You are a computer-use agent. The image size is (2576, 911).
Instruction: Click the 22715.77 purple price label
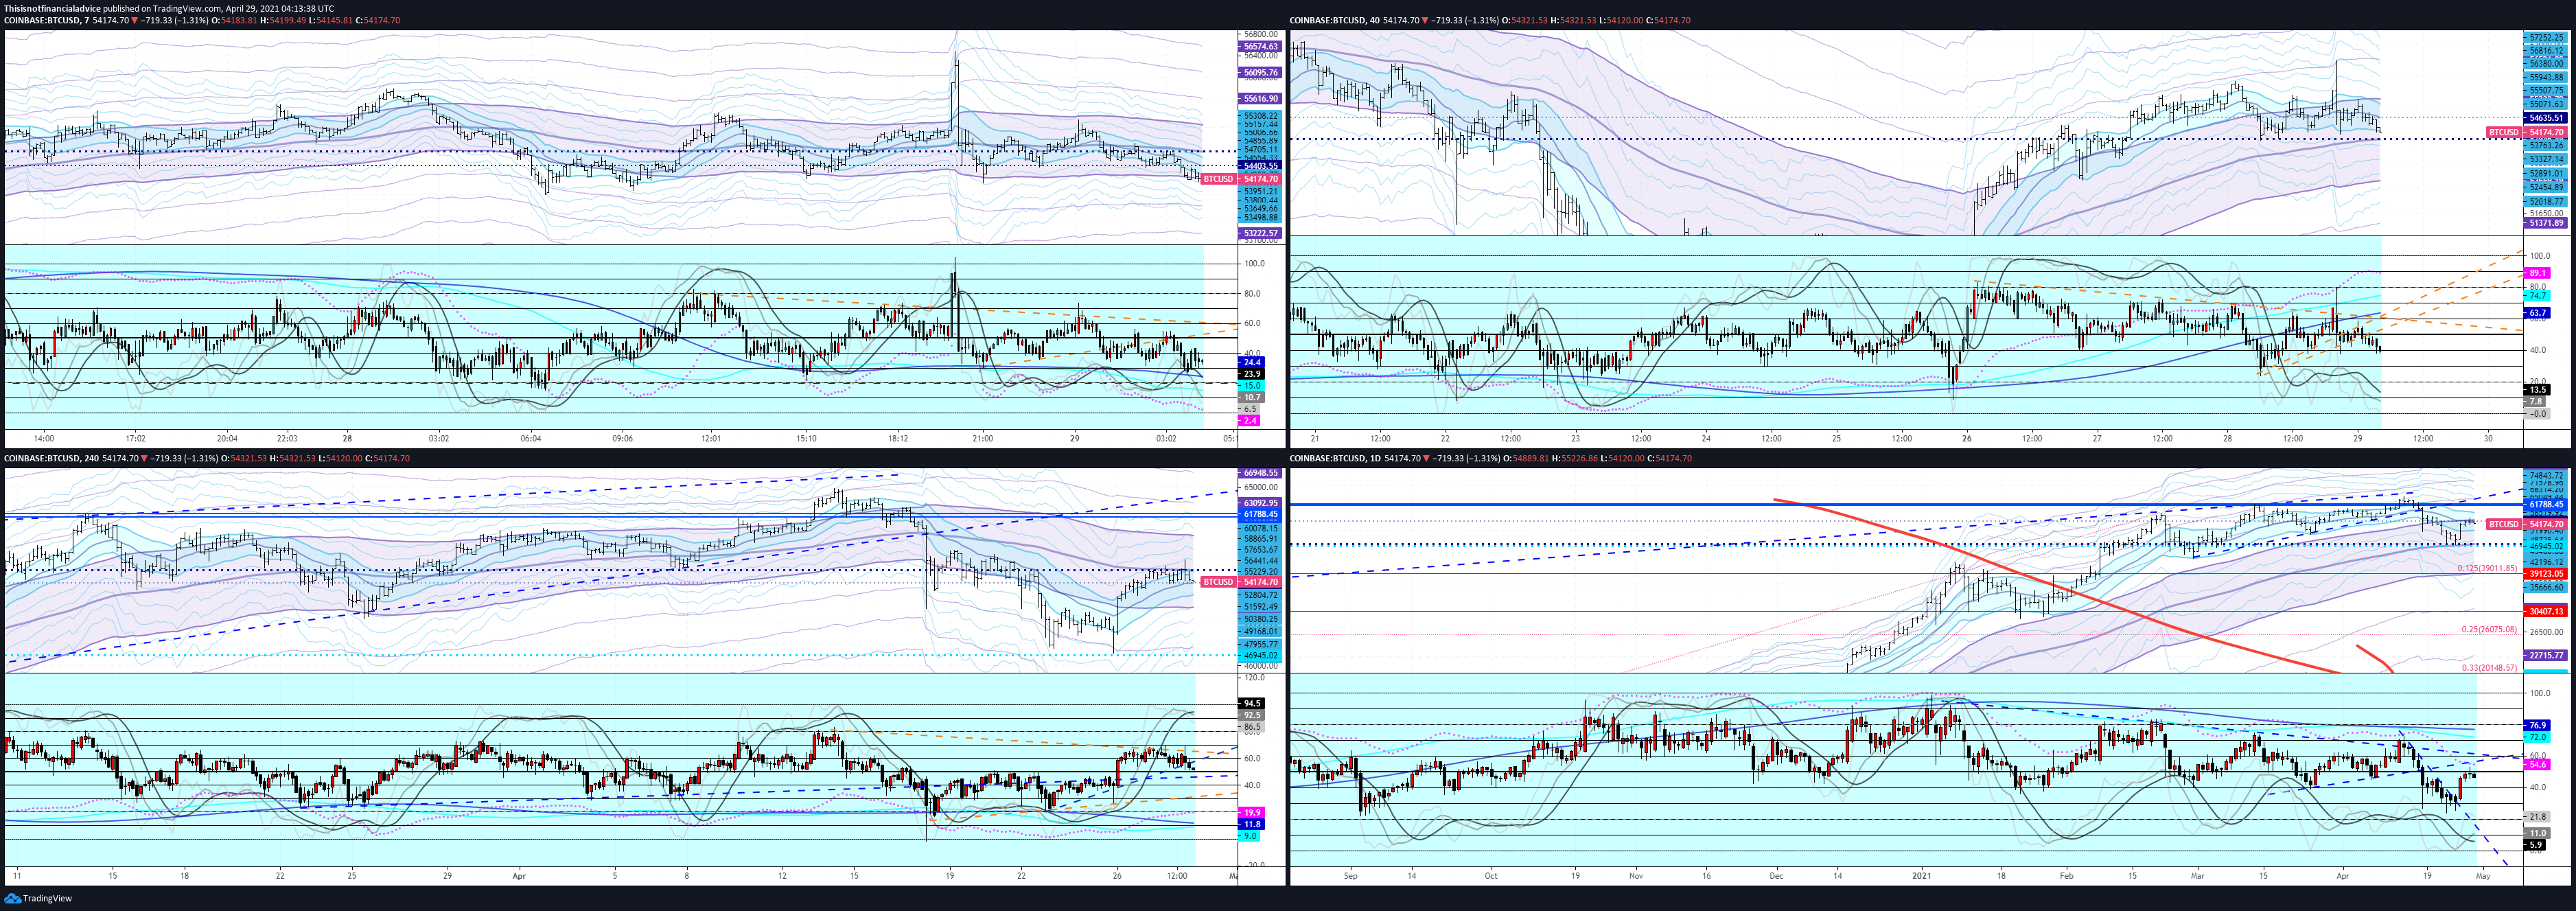pos(2546,655)
